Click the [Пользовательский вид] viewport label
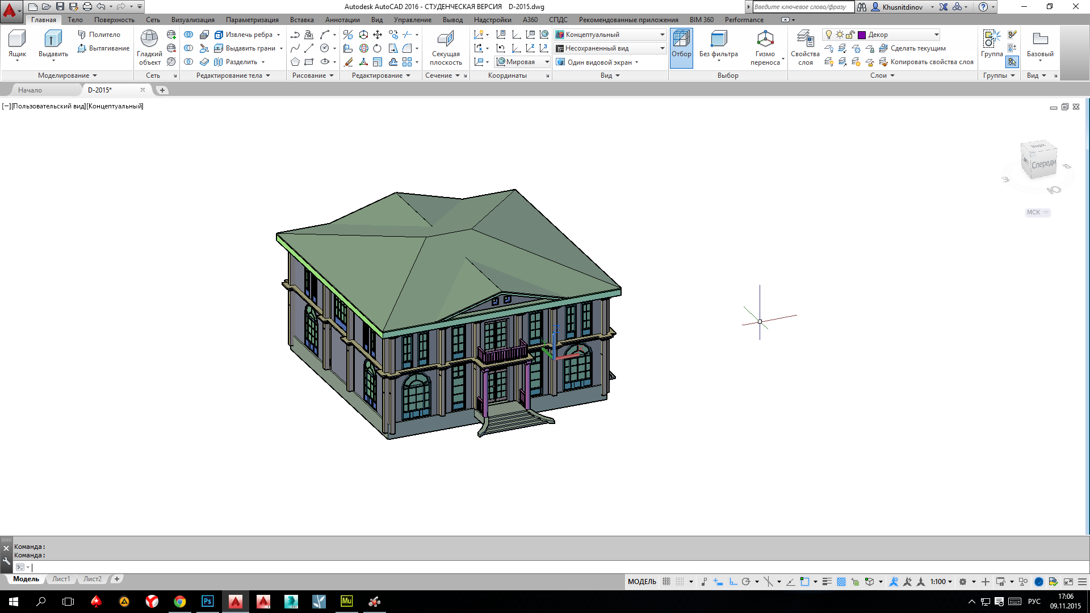This screenshot has height=613, width=1090. click(49, 106)
